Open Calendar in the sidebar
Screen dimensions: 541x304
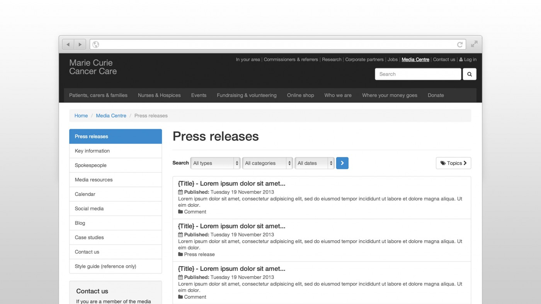tap(116, 194)
